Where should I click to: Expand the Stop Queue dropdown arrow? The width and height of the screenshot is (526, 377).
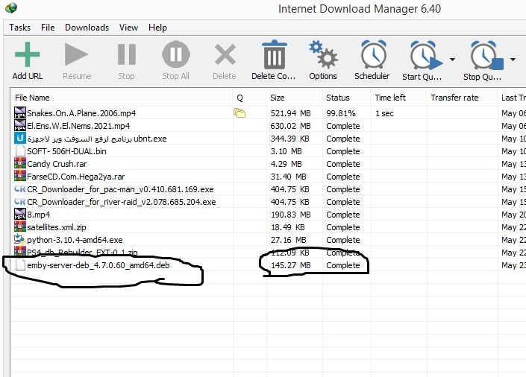click(513, 60)
